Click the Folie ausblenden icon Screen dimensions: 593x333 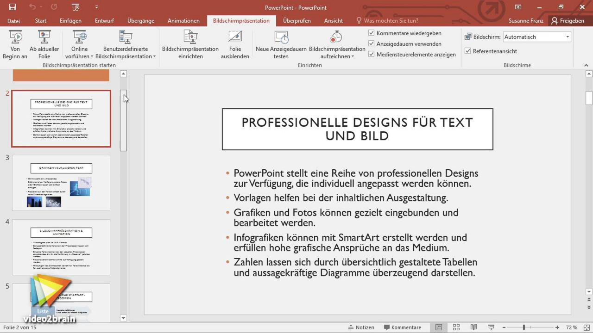235,38
